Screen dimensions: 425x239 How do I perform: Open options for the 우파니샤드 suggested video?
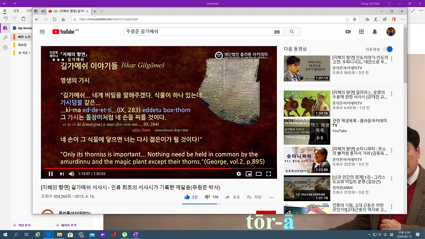[x=391, y=58]
